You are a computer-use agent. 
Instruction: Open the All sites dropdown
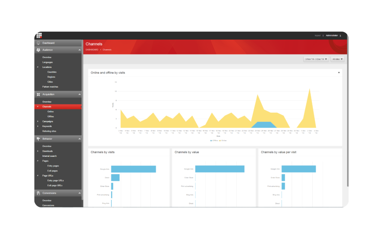tap(337, 59)
